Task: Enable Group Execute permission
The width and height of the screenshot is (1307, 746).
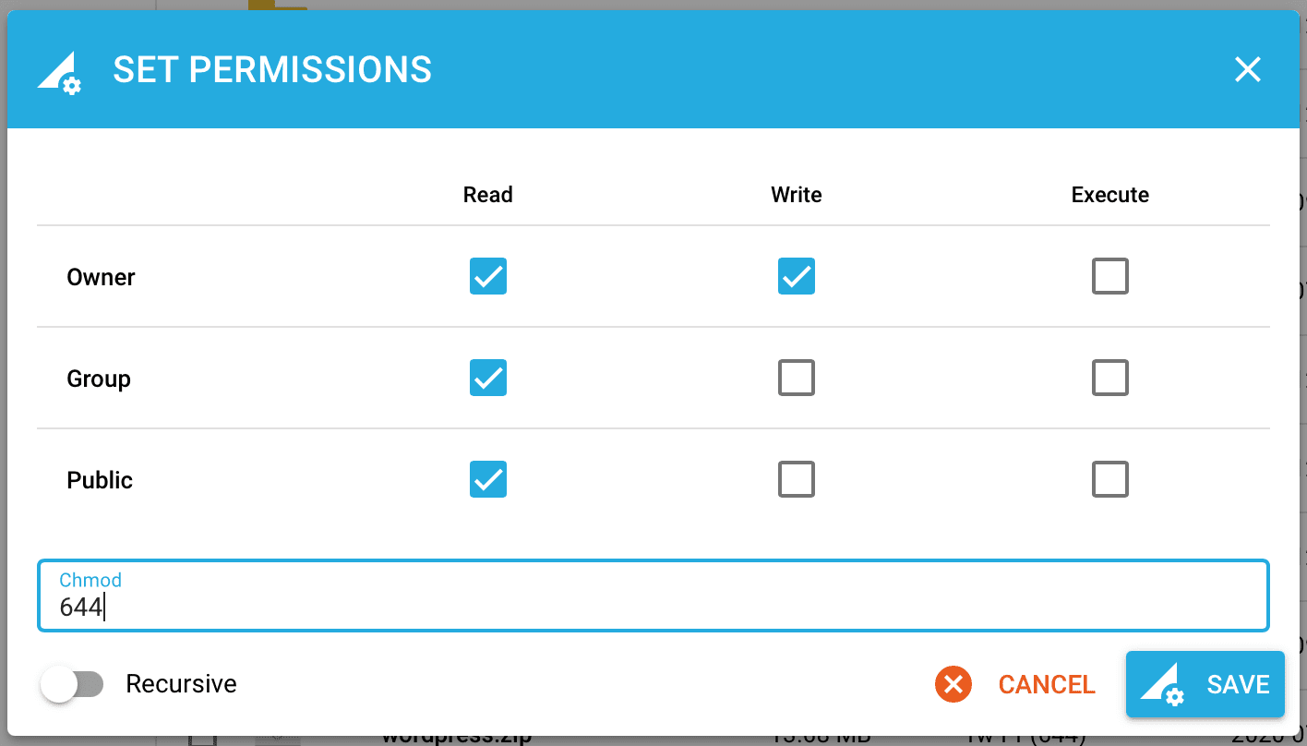Action: click(1109, 378)
